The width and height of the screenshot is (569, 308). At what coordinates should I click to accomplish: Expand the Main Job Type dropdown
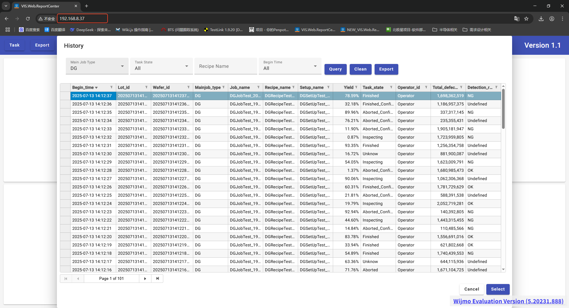(x=122, y=66)
